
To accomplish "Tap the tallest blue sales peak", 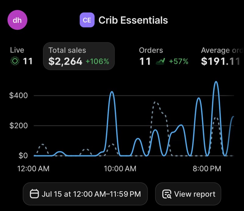I will click(216, 82).
